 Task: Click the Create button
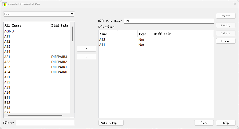point(226,16)
